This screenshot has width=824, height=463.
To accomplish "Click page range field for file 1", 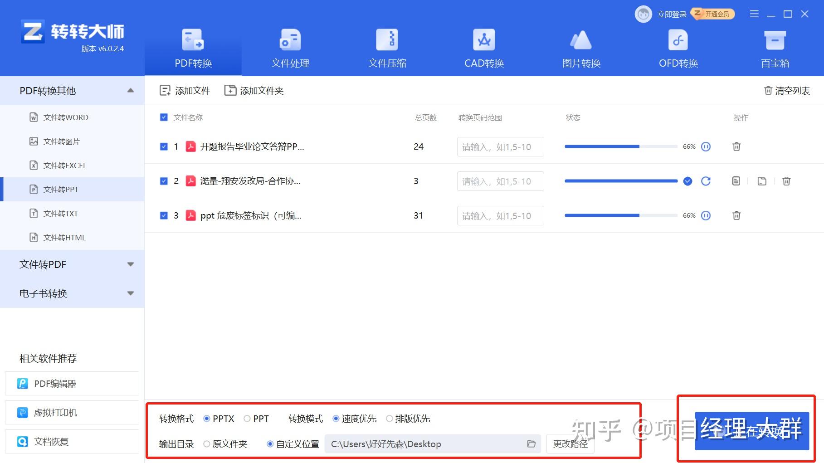I will tap(500, 147).
